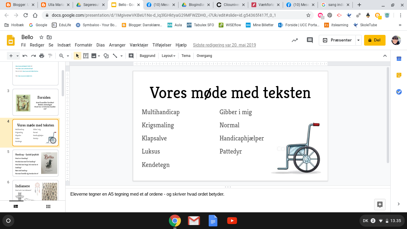Select slide 5 Handicap thumbnail
This screenshot has height=229, width=407.
[x=35, y=163]
